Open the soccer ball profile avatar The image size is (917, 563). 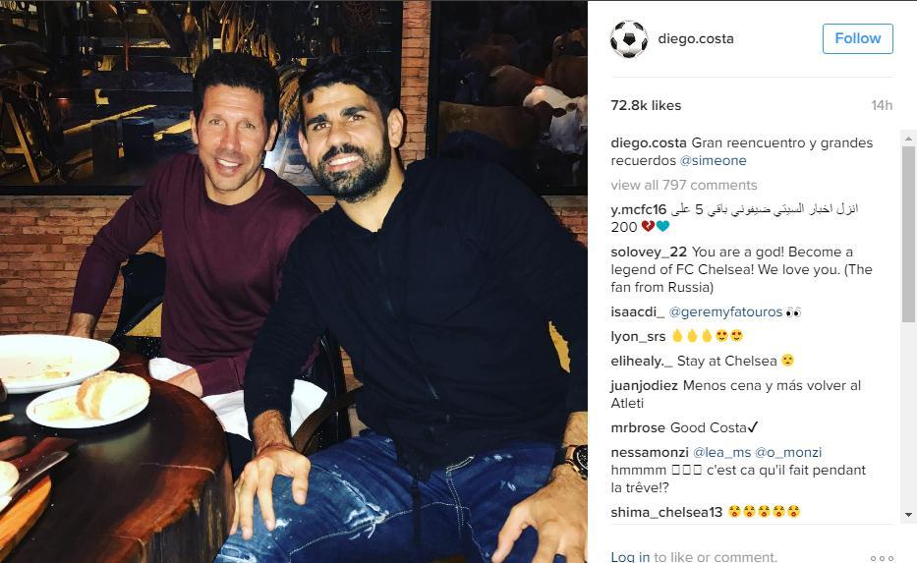click(629, 39)
